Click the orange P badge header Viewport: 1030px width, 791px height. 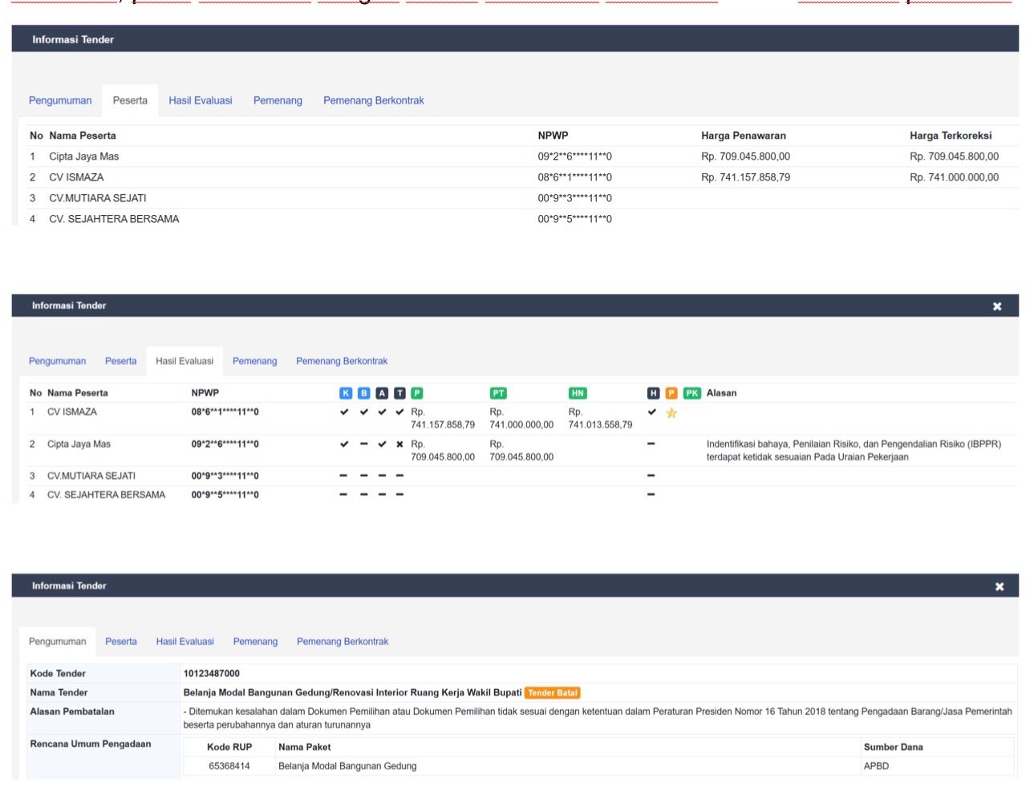click(x=671, y=393)
